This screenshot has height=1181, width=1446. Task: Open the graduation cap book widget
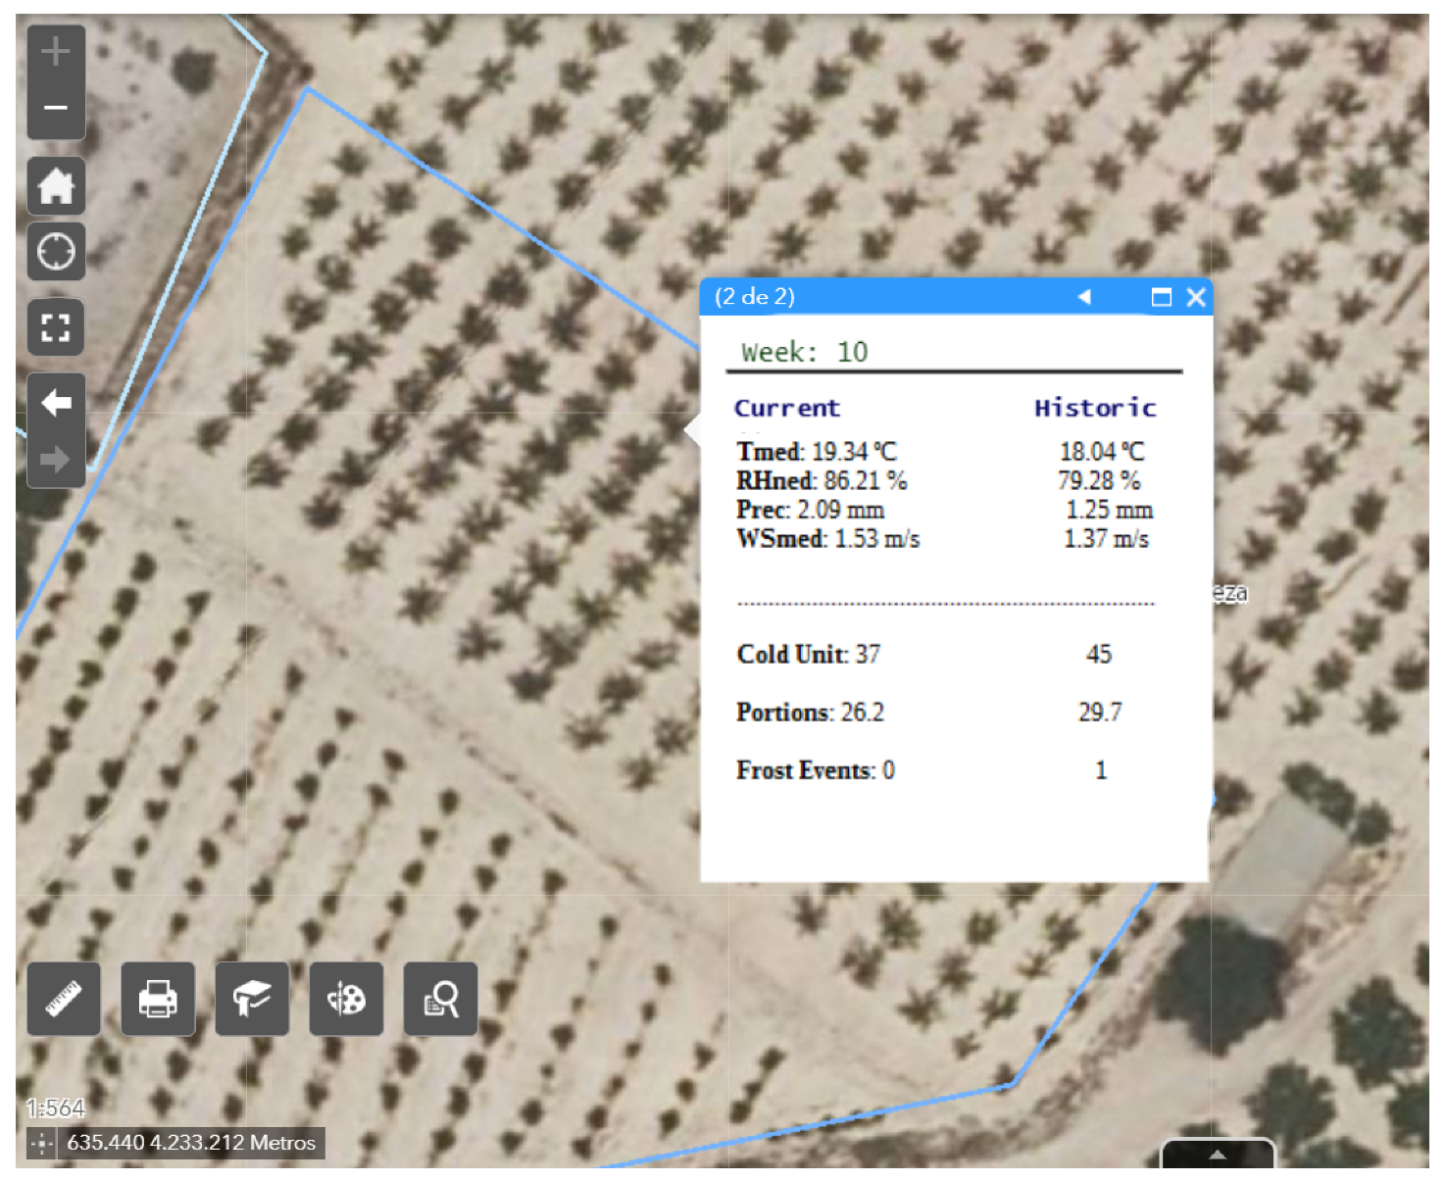(252, 999)
